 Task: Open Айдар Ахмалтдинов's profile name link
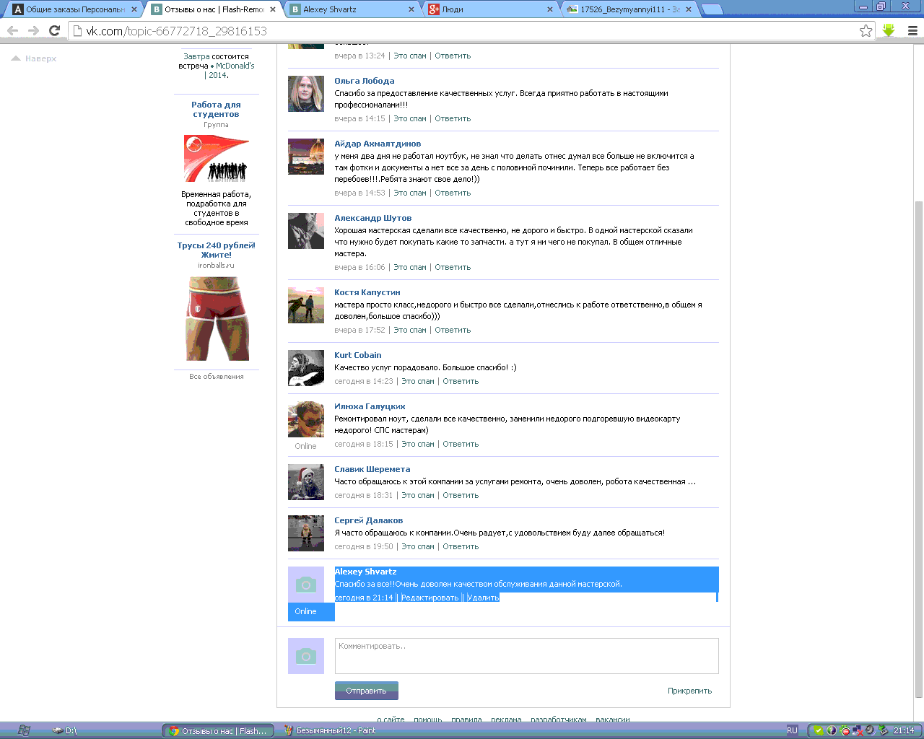378,144
